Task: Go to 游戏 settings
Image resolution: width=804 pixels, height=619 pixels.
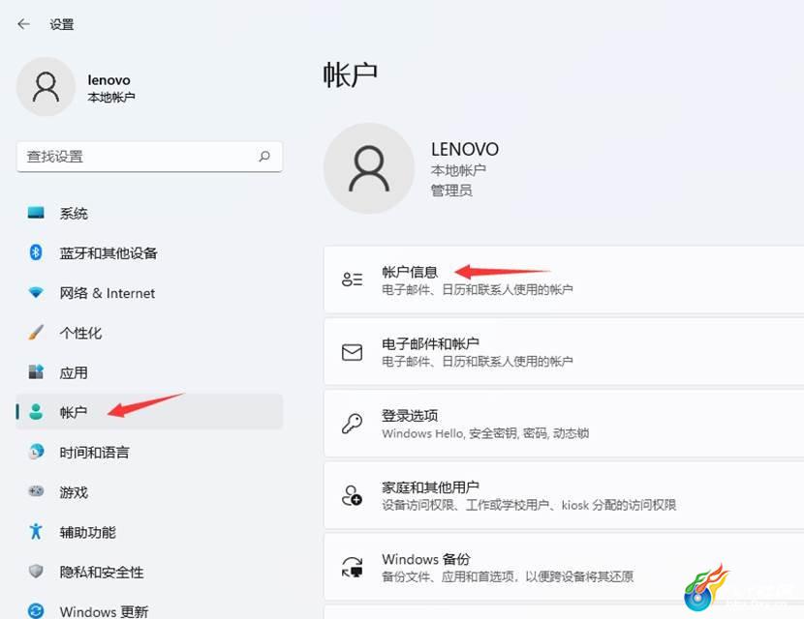Action: tap(150, 491)
